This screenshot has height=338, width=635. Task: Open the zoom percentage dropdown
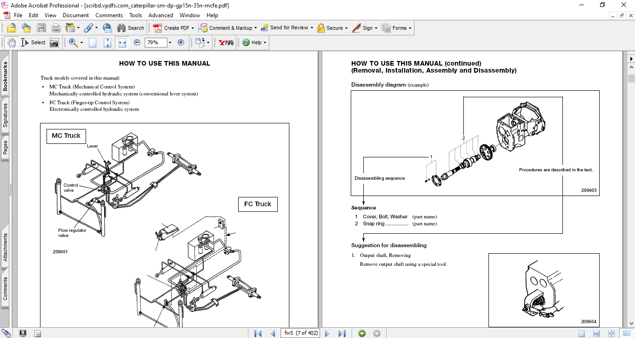click(170, 42)
